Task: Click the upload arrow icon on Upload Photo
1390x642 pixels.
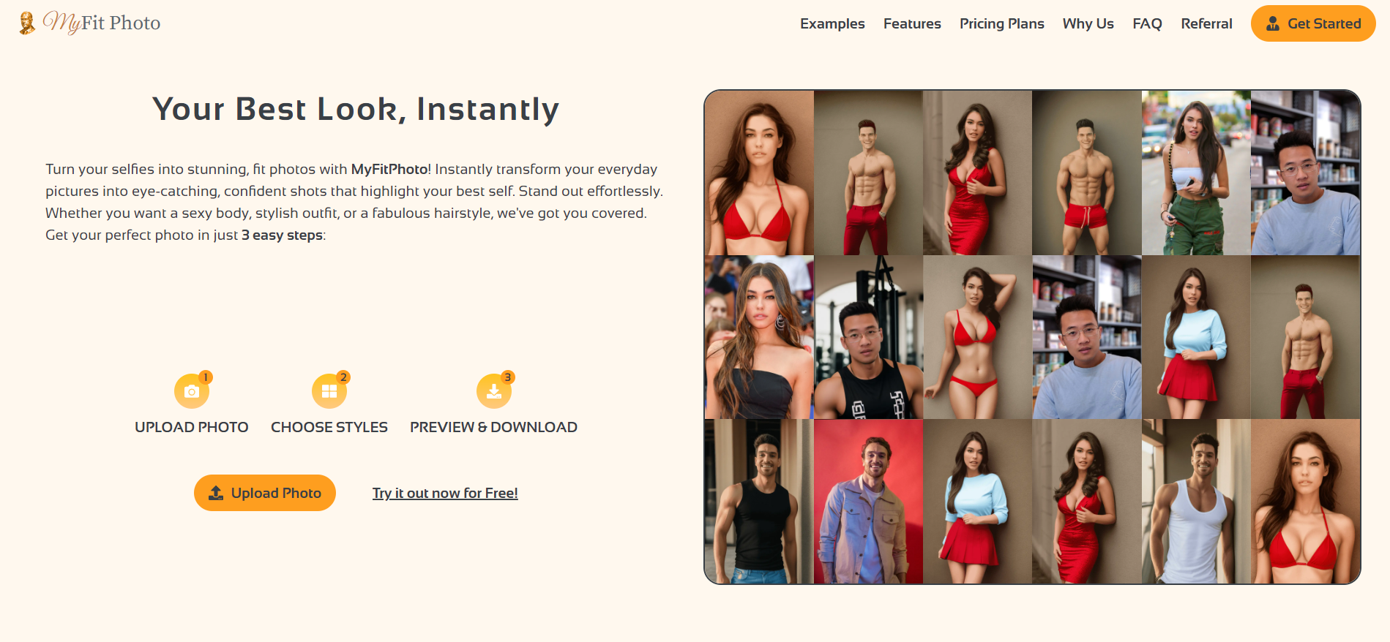Action: [216, 493]
